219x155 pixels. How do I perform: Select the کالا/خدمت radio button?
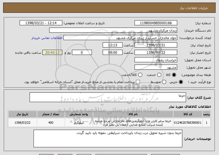(140, 75)
